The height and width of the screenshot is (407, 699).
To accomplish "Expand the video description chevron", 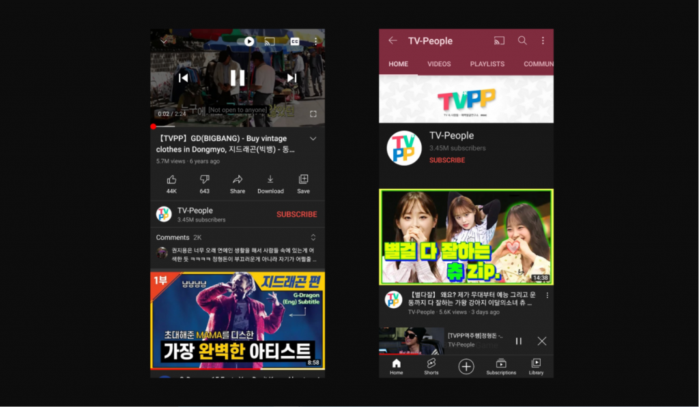I will tap(313, 138).
